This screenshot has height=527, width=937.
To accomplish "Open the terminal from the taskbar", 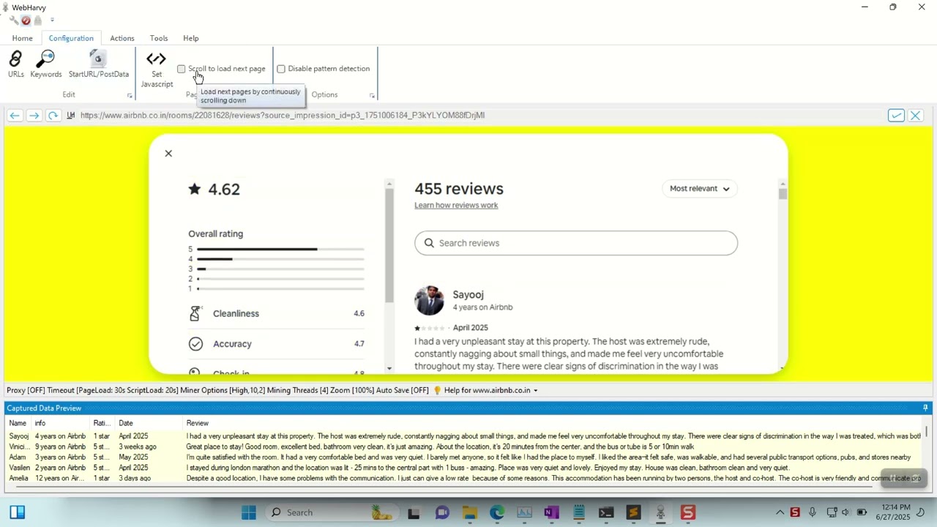I will tap(606, 512).
